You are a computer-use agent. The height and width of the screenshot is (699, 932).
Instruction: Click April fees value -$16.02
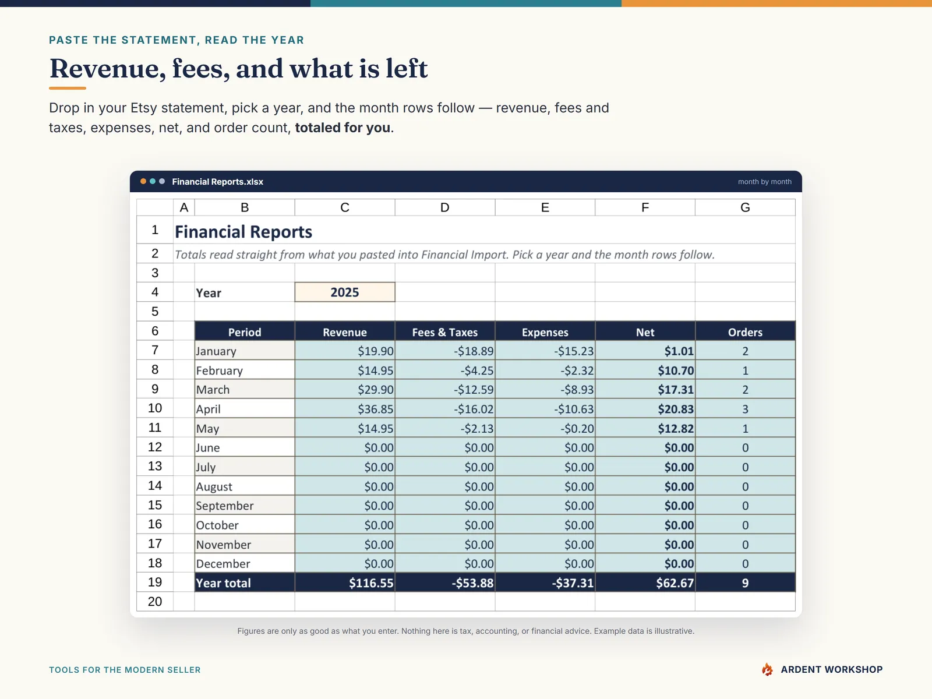pyautogui.click(x=445, y=409)
